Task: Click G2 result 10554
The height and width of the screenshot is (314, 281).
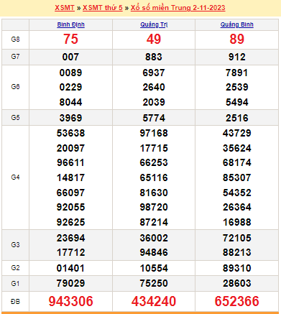Action: click(x=154, y=268)
